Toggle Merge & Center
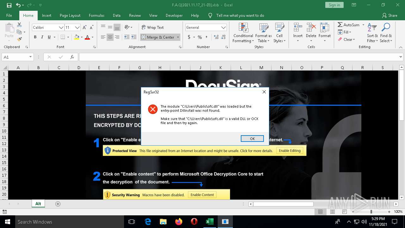The height and width of the screenshot is (228, 405). point(158,37)
